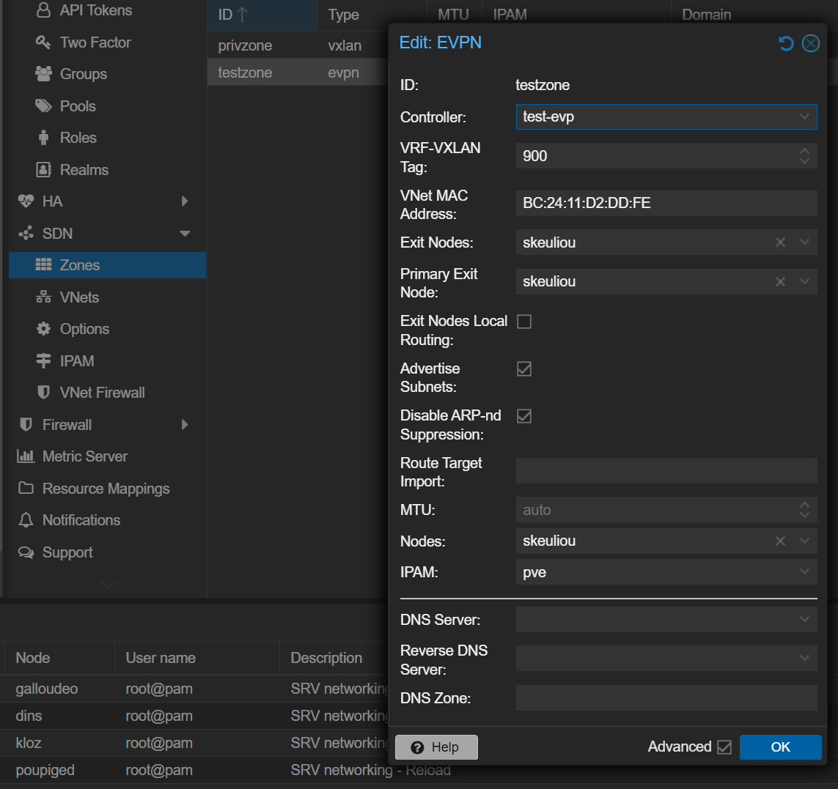The width and height of the screenshot is (838, 789).
Task: Click the Resource Mappings folder icon
Action: click(x=26, y=488)
